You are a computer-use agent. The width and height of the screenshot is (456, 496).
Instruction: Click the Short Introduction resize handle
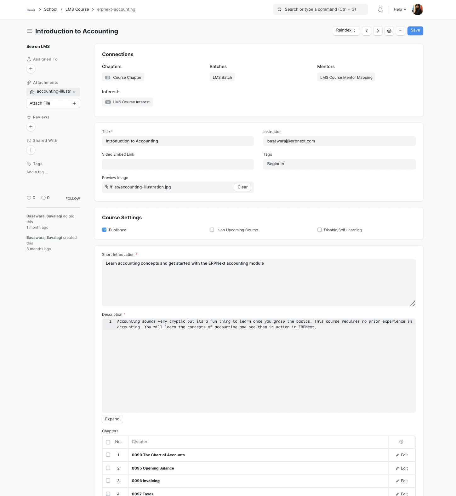(x=413, y=303)
